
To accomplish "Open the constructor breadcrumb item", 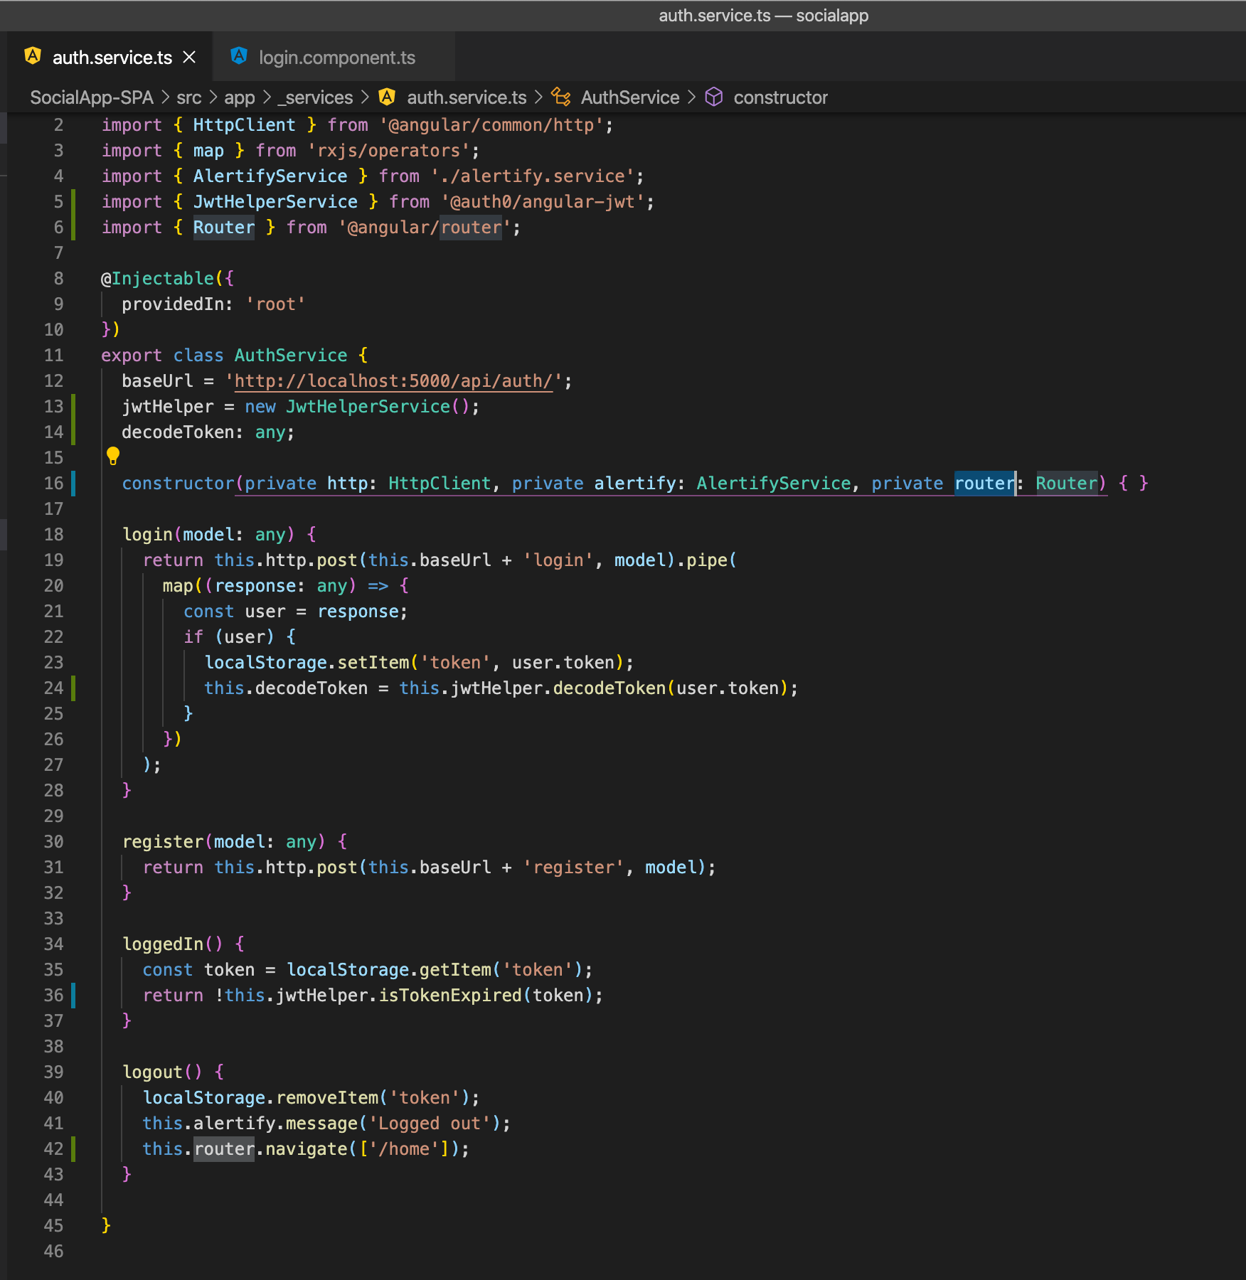I will tap(780, 97).
